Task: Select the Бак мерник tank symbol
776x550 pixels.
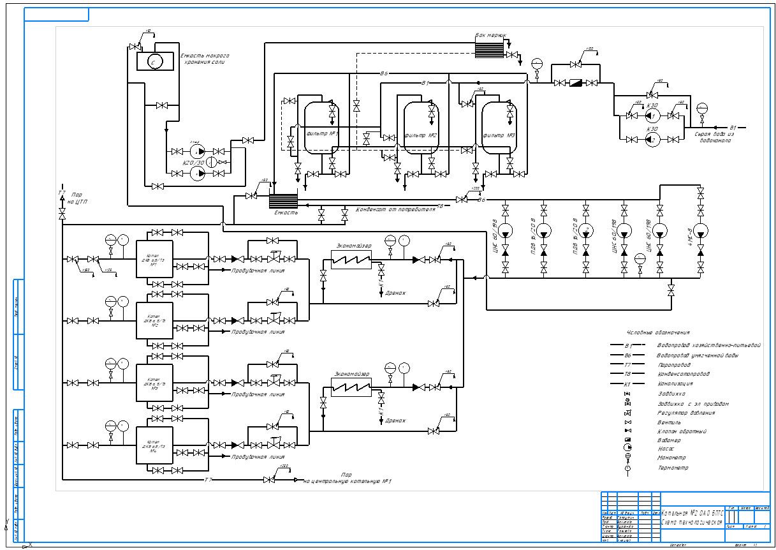Action: click(489, 48)
